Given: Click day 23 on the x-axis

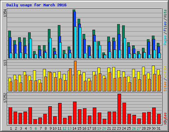Looking at the screenshot, I should (x=119, y=128).
